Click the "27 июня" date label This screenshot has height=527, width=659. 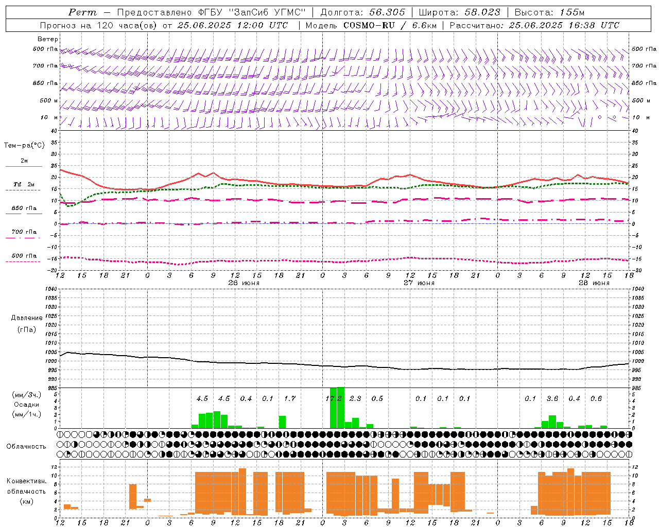pos(419,283)
